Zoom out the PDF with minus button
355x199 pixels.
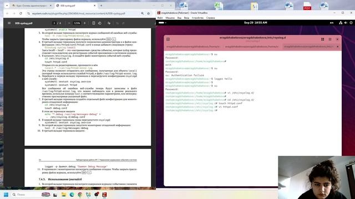click(69, 23)
